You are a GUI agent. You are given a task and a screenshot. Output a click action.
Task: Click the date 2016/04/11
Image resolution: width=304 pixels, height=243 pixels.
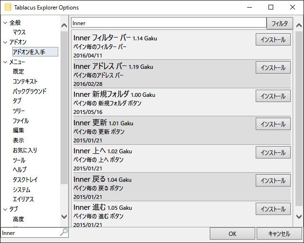pos(88,56)
